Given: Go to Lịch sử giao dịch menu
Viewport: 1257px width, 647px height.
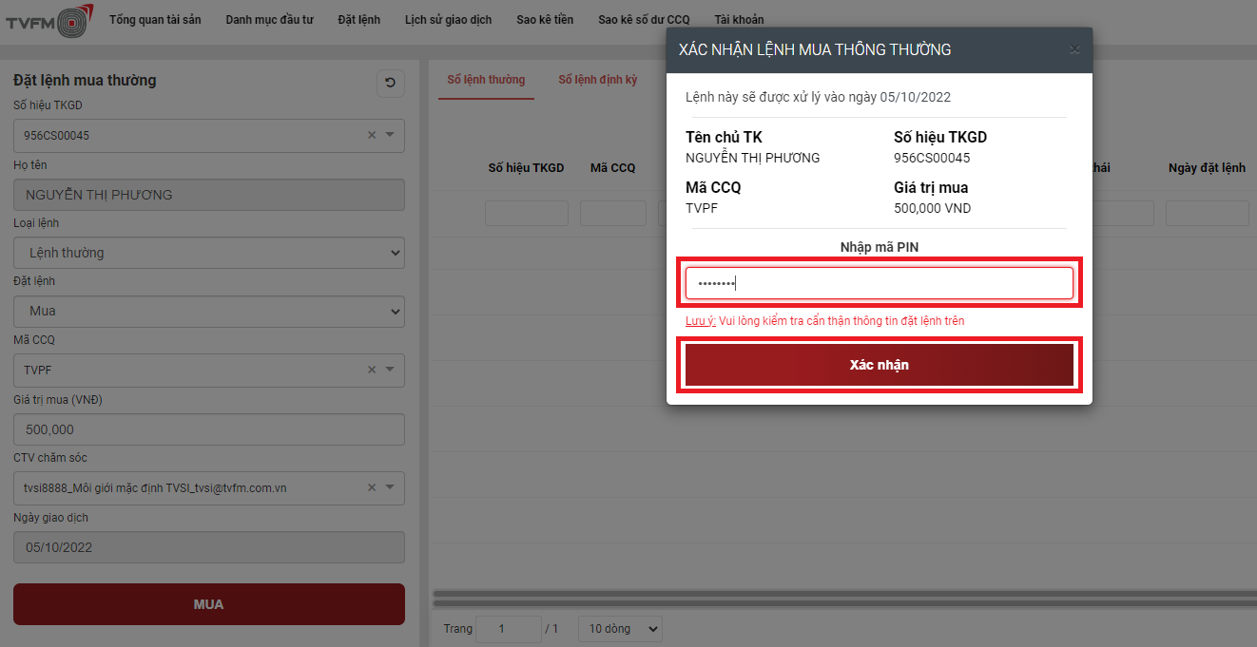Looking at the screenshot, I should coord(448,20).
